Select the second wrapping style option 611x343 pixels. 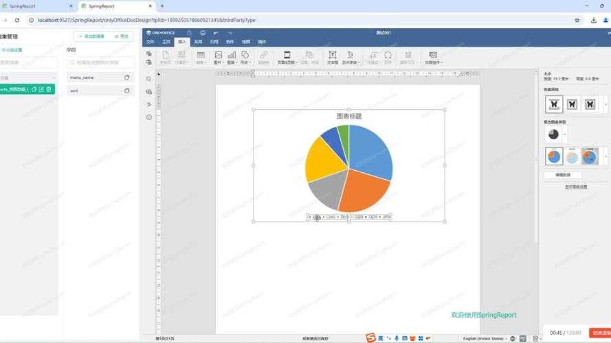(x=572, y=104)
